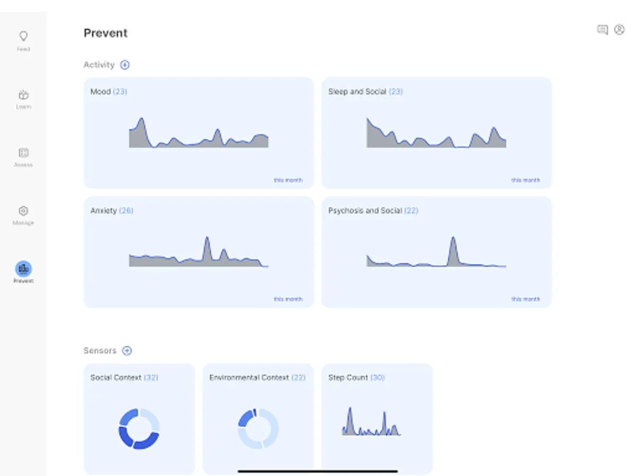Open the user profile icon
Viewport: 635px width, 476px height.
pos(619,30)
